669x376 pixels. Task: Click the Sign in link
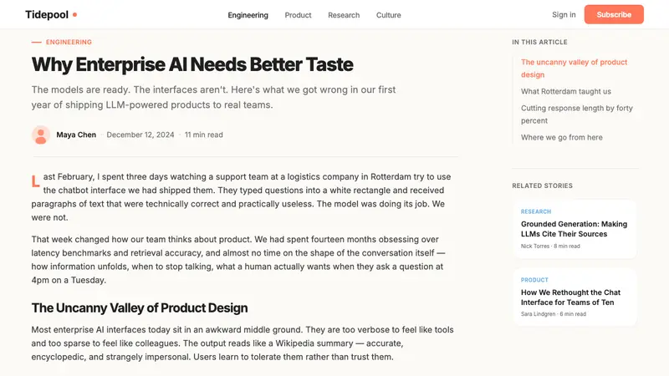(x=564, y=14)
